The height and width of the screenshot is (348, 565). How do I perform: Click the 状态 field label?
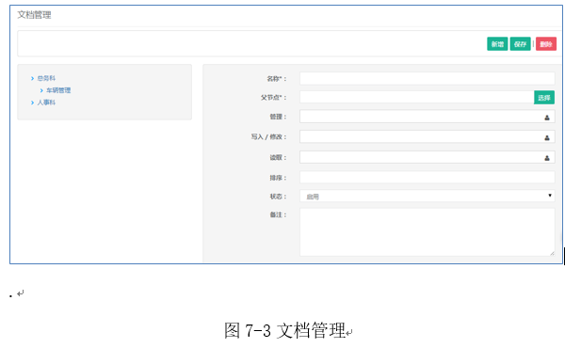pos(278,197)
